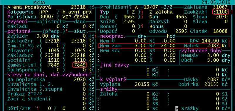The width and height of the screenshot is (235, 111).
Task: Select the Typ Z value in parentheses
Action: (x=133, y=12)
